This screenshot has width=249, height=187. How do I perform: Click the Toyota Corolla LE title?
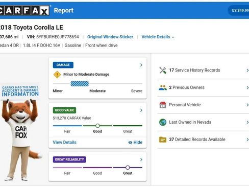[31, 28]
